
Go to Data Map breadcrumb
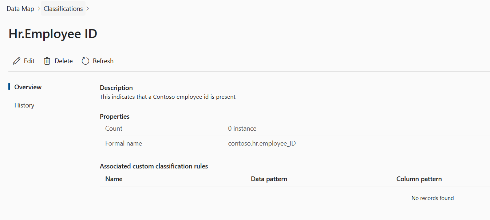tap(20, 9)
